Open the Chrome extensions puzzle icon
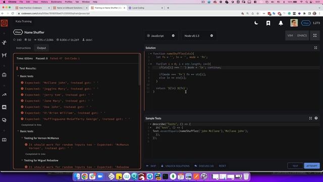 [304, 14]
